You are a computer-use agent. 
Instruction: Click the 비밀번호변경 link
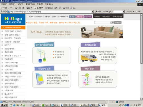tap(59, 54)
